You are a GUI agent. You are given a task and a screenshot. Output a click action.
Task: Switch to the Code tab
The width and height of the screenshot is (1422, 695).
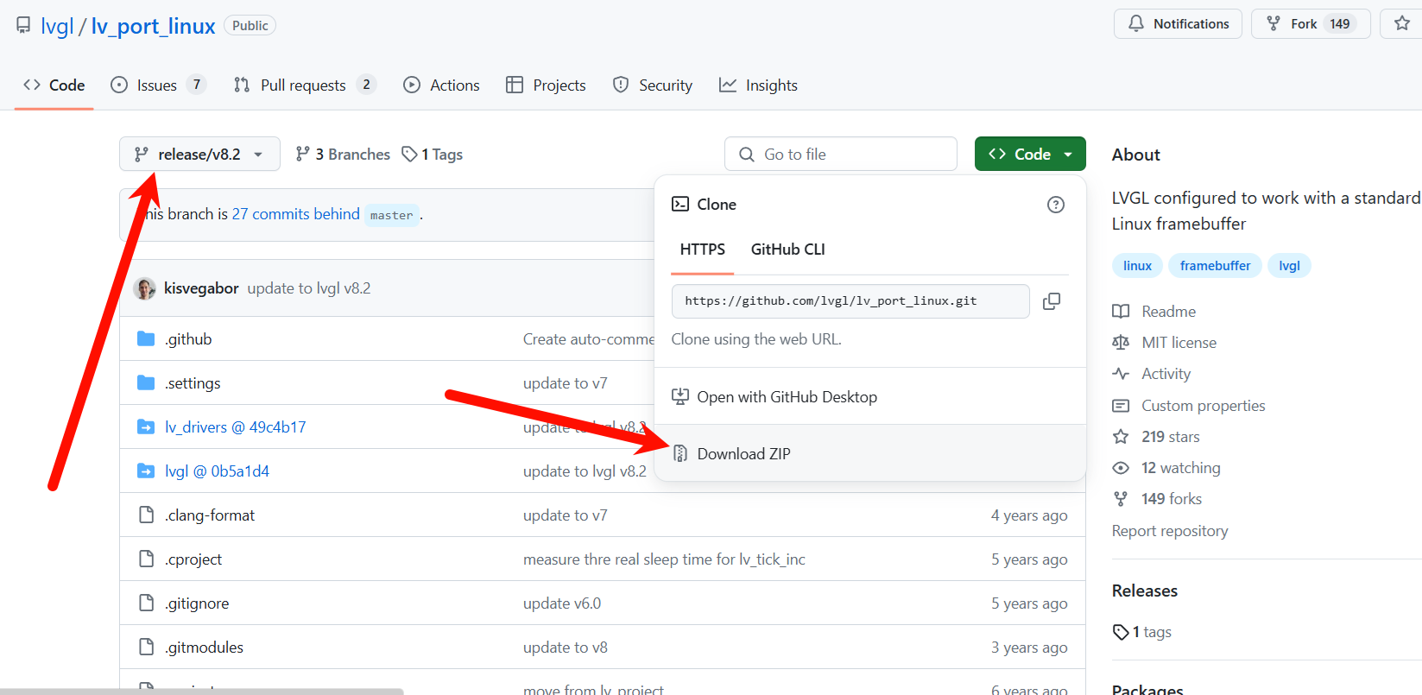click(x=54, y=85)
